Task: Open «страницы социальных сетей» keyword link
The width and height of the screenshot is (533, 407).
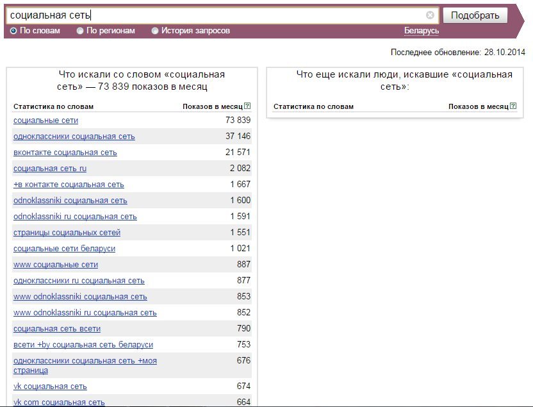Action: (x=67, y=233)
